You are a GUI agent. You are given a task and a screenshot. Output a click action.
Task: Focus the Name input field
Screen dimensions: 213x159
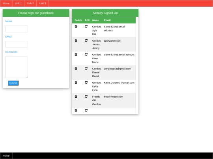(17, 29)
